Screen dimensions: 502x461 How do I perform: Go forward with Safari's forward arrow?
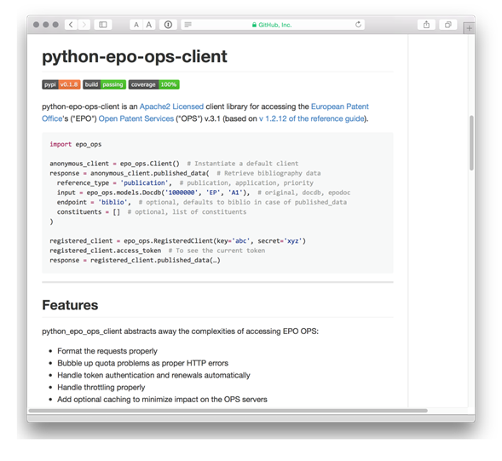pos(84,25)
